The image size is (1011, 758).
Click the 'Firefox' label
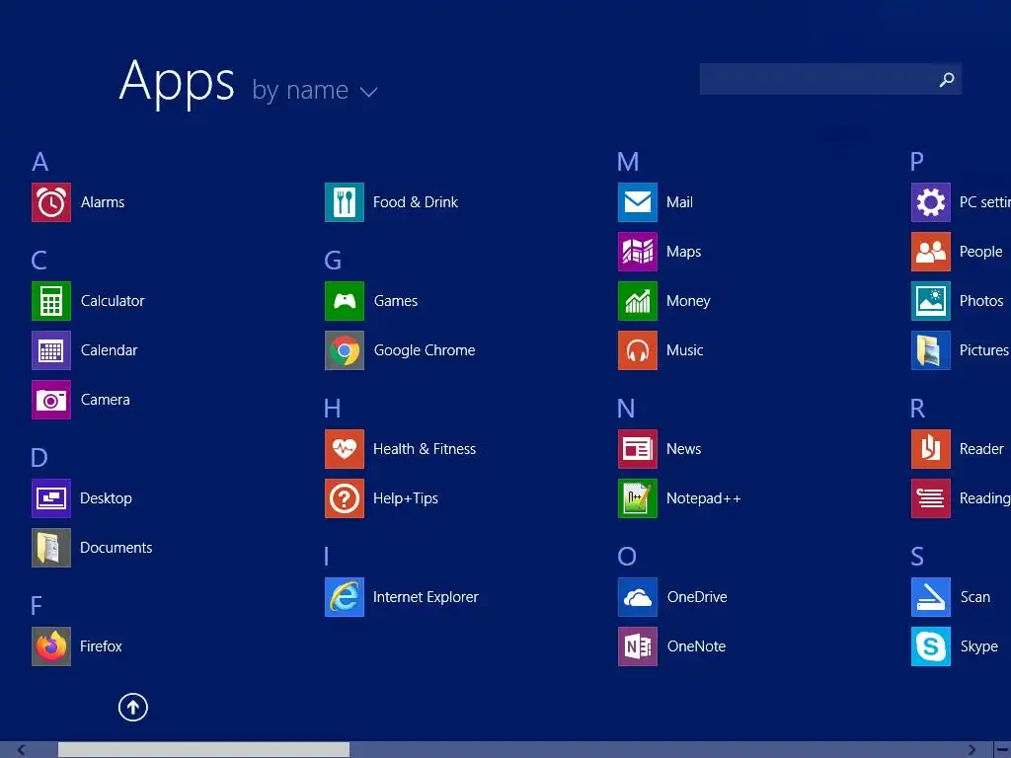[101, 646]
